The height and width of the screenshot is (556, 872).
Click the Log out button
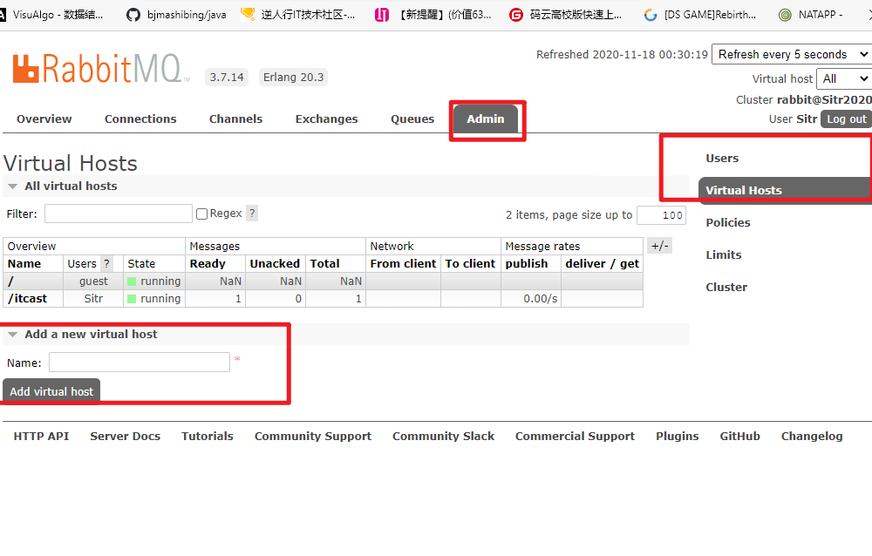point(846,119)
